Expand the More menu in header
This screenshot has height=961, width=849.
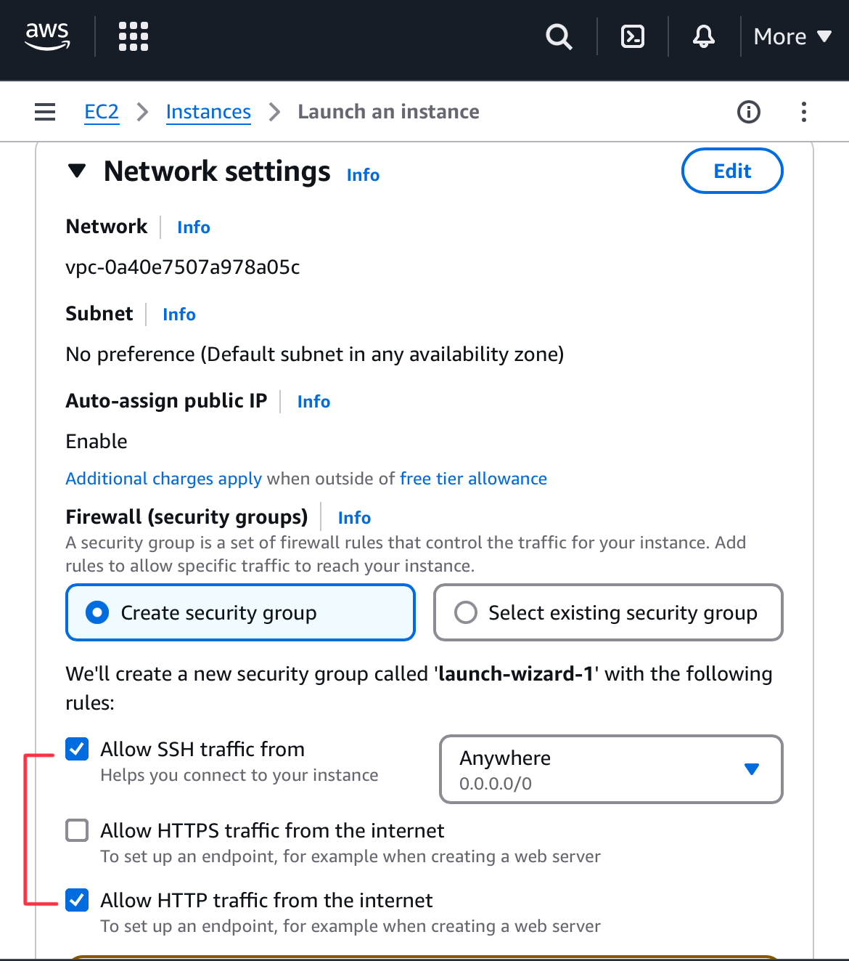point(792,36)
